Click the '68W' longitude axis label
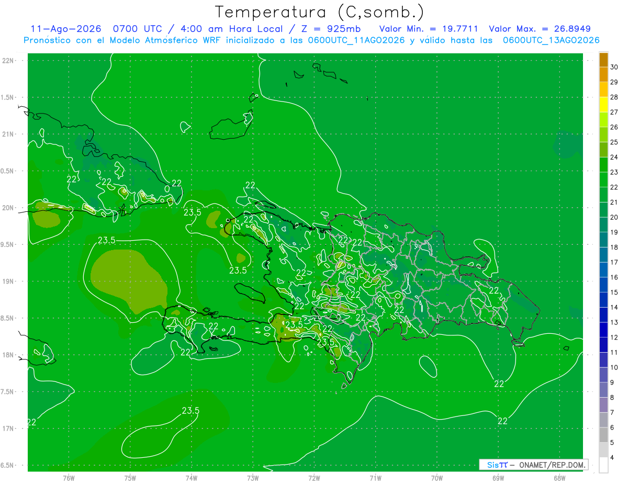 coord(559,478)
